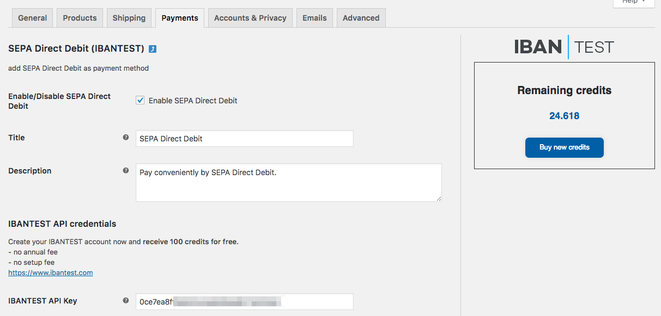The width and height of the screenshot is (661, 316).
Task: Click the SEPA Direct Debit (IBANTEST) heading
Action: point(76,48)
